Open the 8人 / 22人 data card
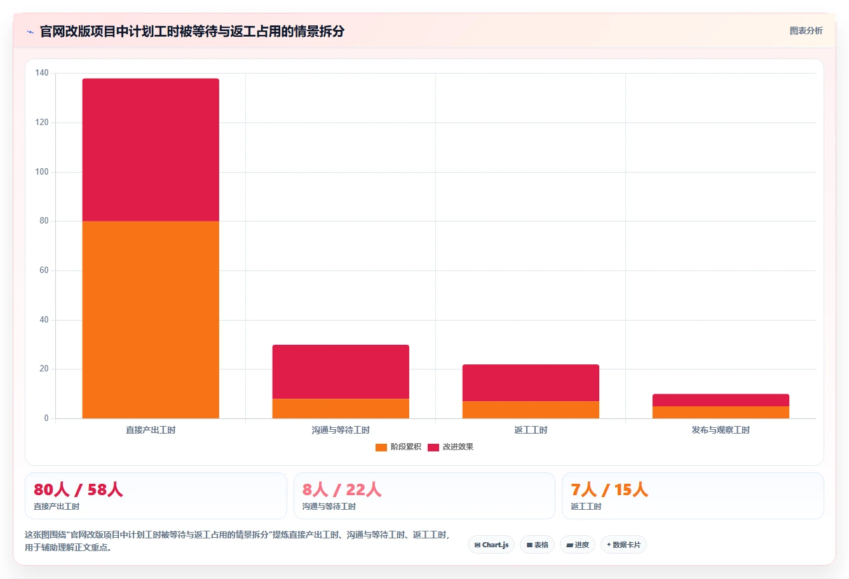Screen dimensions: 849x579 click(x=424, y=496)
